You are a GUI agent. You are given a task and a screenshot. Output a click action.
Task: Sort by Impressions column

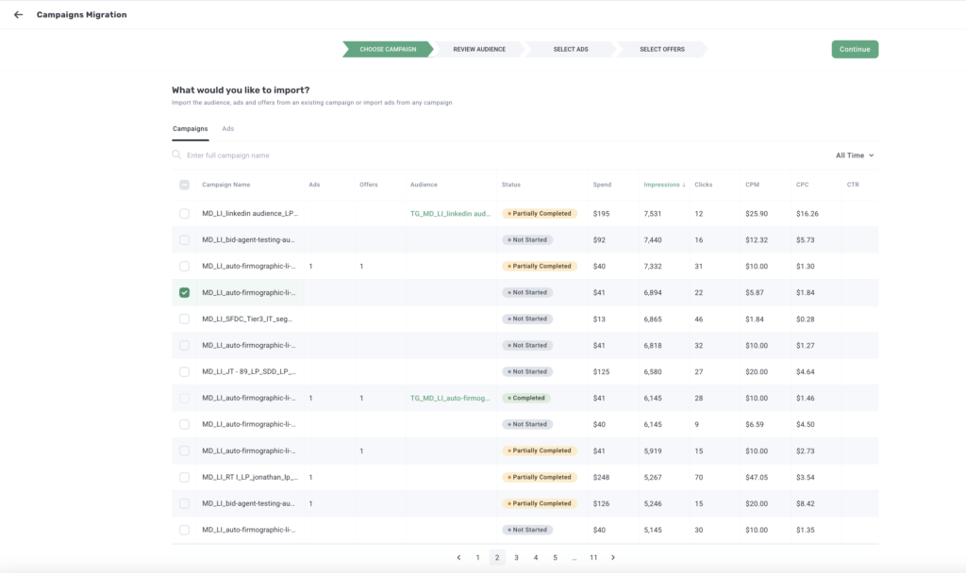[x=664, y=185]
